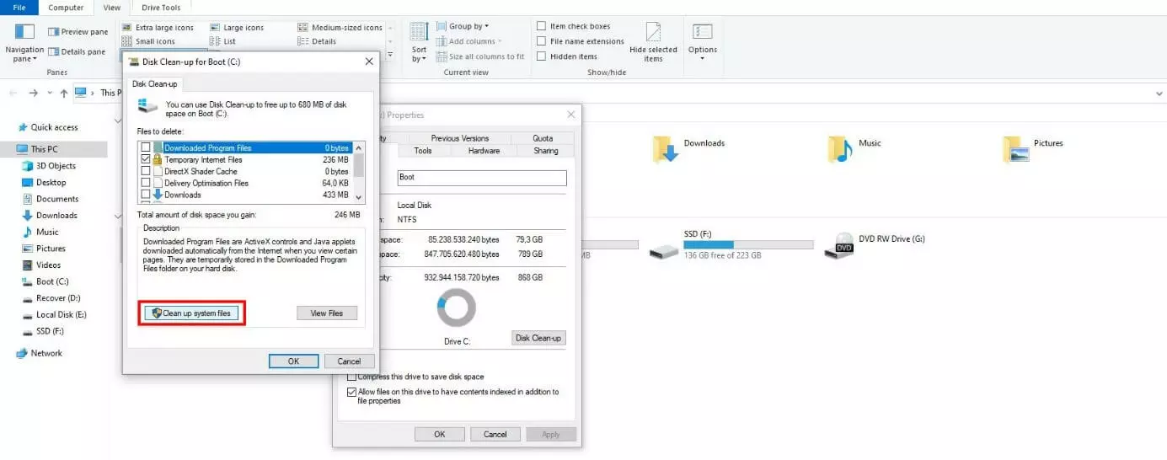Open the Downloads folder icon

[x=666, y=149]
